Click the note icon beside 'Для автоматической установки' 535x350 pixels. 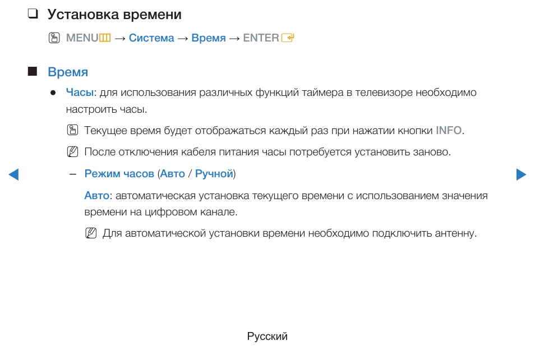90,233
